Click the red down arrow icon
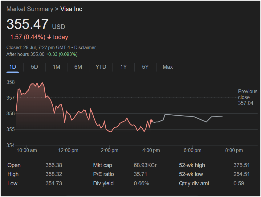 (49, 37)
